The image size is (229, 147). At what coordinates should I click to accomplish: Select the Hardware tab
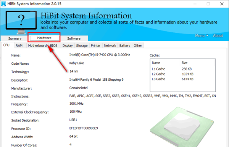[44, 38]
